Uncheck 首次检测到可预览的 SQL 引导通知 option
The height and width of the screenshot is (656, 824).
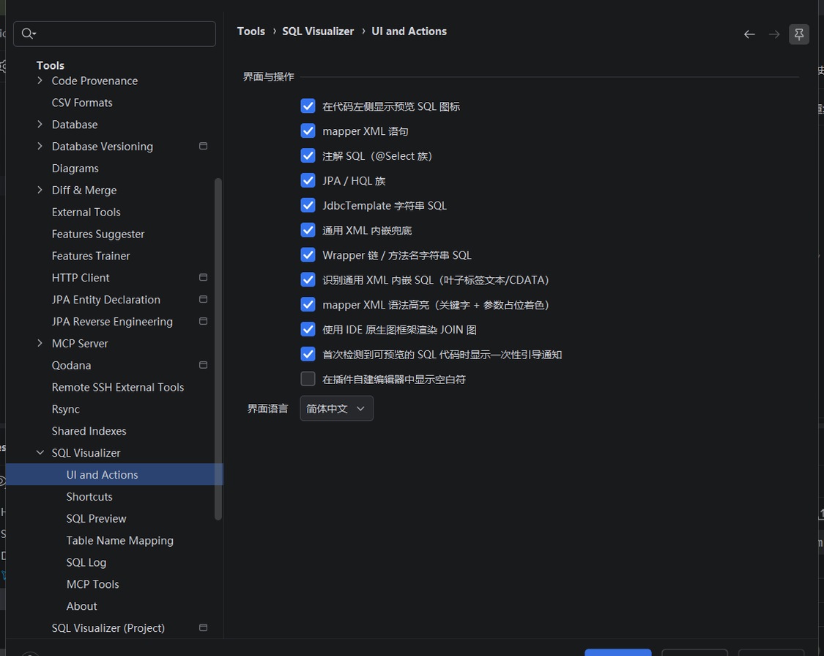coord(308,354)
